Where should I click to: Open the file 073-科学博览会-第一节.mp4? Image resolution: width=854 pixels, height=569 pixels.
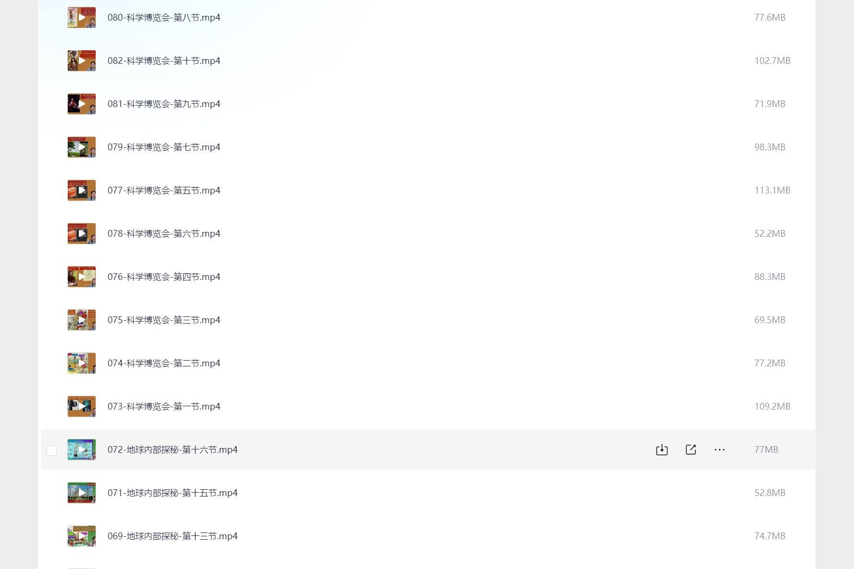click(164, 406)
